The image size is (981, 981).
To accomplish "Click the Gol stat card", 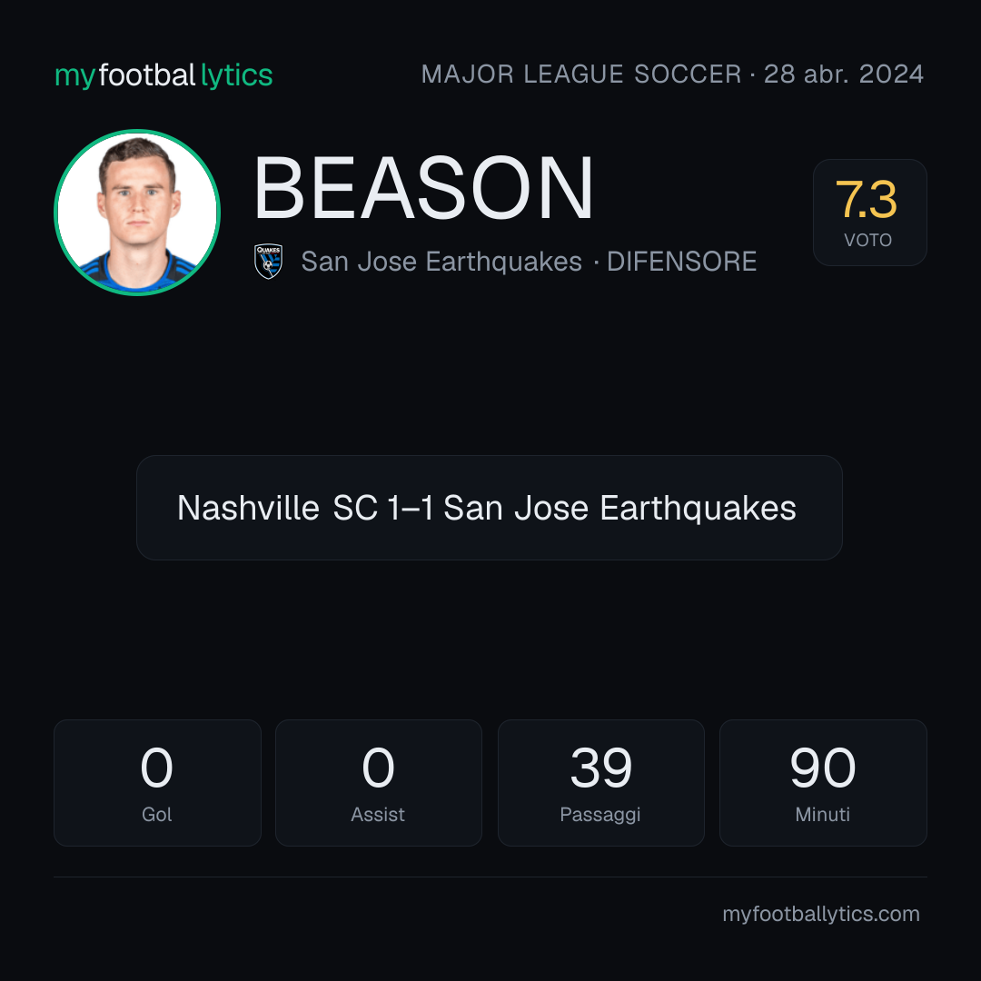I will point(157,783).
